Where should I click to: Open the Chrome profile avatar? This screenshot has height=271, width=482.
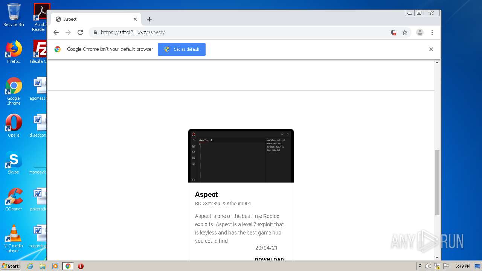click(x=420, y=32)
